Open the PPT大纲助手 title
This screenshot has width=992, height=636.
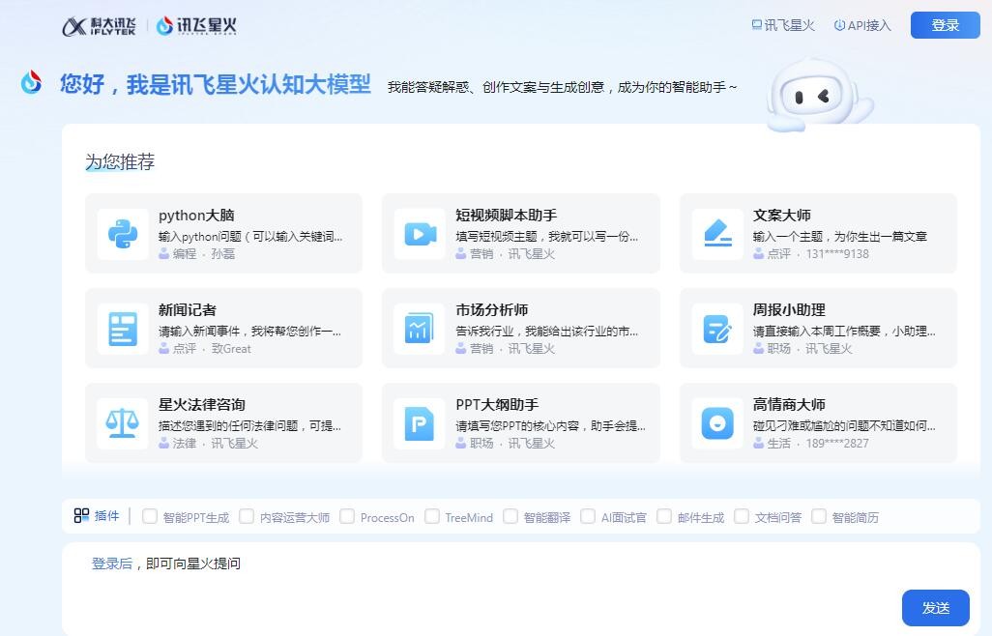pyautogui.click(x=497, y=405)
